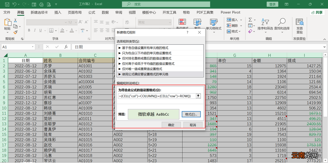Click the formula input field with CELL formula

pos(157,96)
